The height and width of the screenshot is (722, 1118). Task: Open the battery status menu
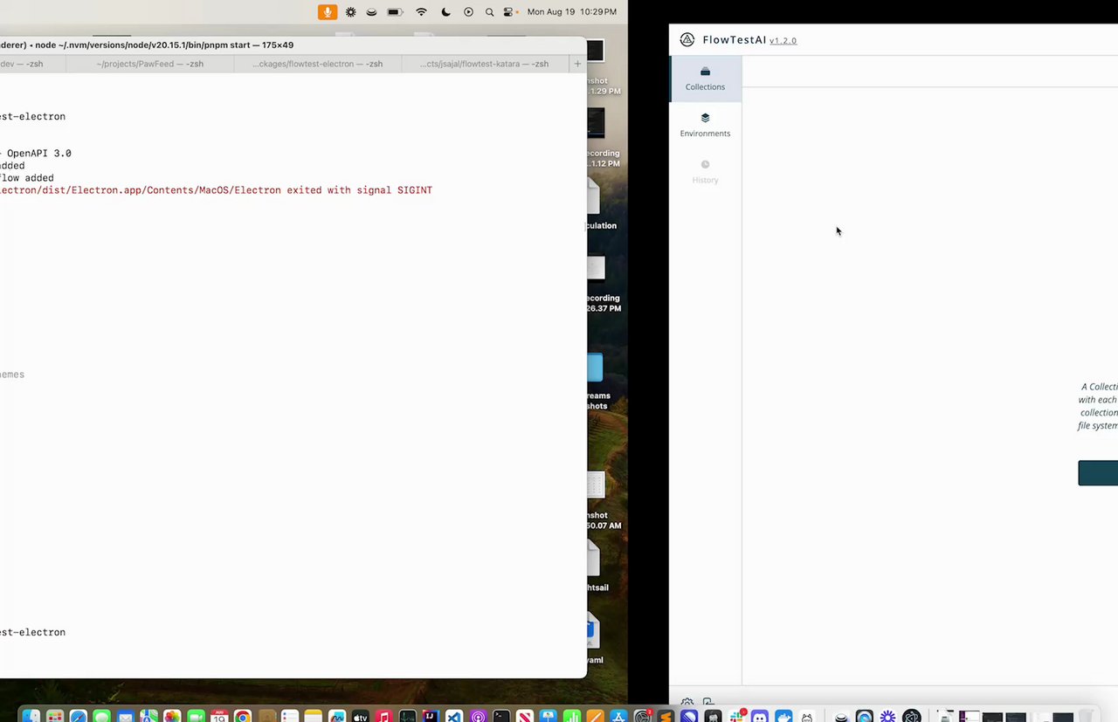pos(395,12)
